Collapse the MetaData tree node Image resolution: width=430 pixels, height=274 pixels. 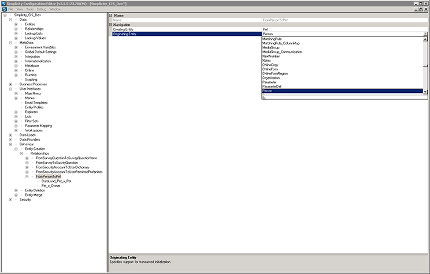[11, 43]
